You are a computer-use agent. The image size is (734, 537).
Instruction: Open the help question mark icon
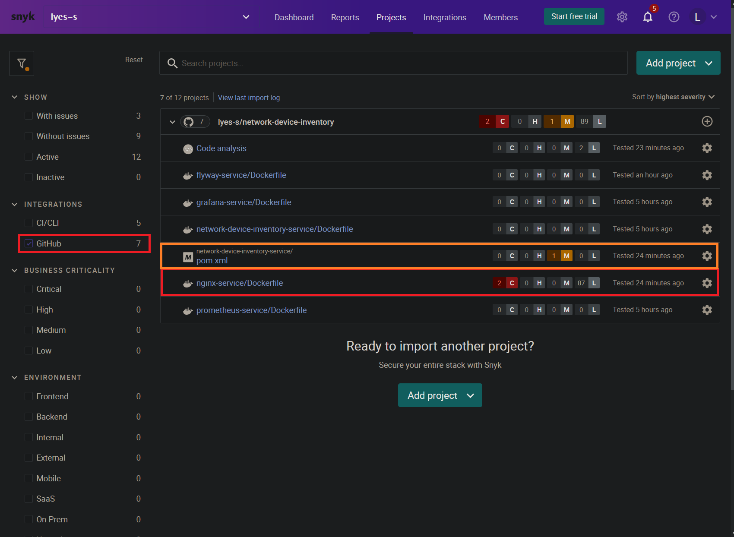pyautogui.click(x=674, y=17)
